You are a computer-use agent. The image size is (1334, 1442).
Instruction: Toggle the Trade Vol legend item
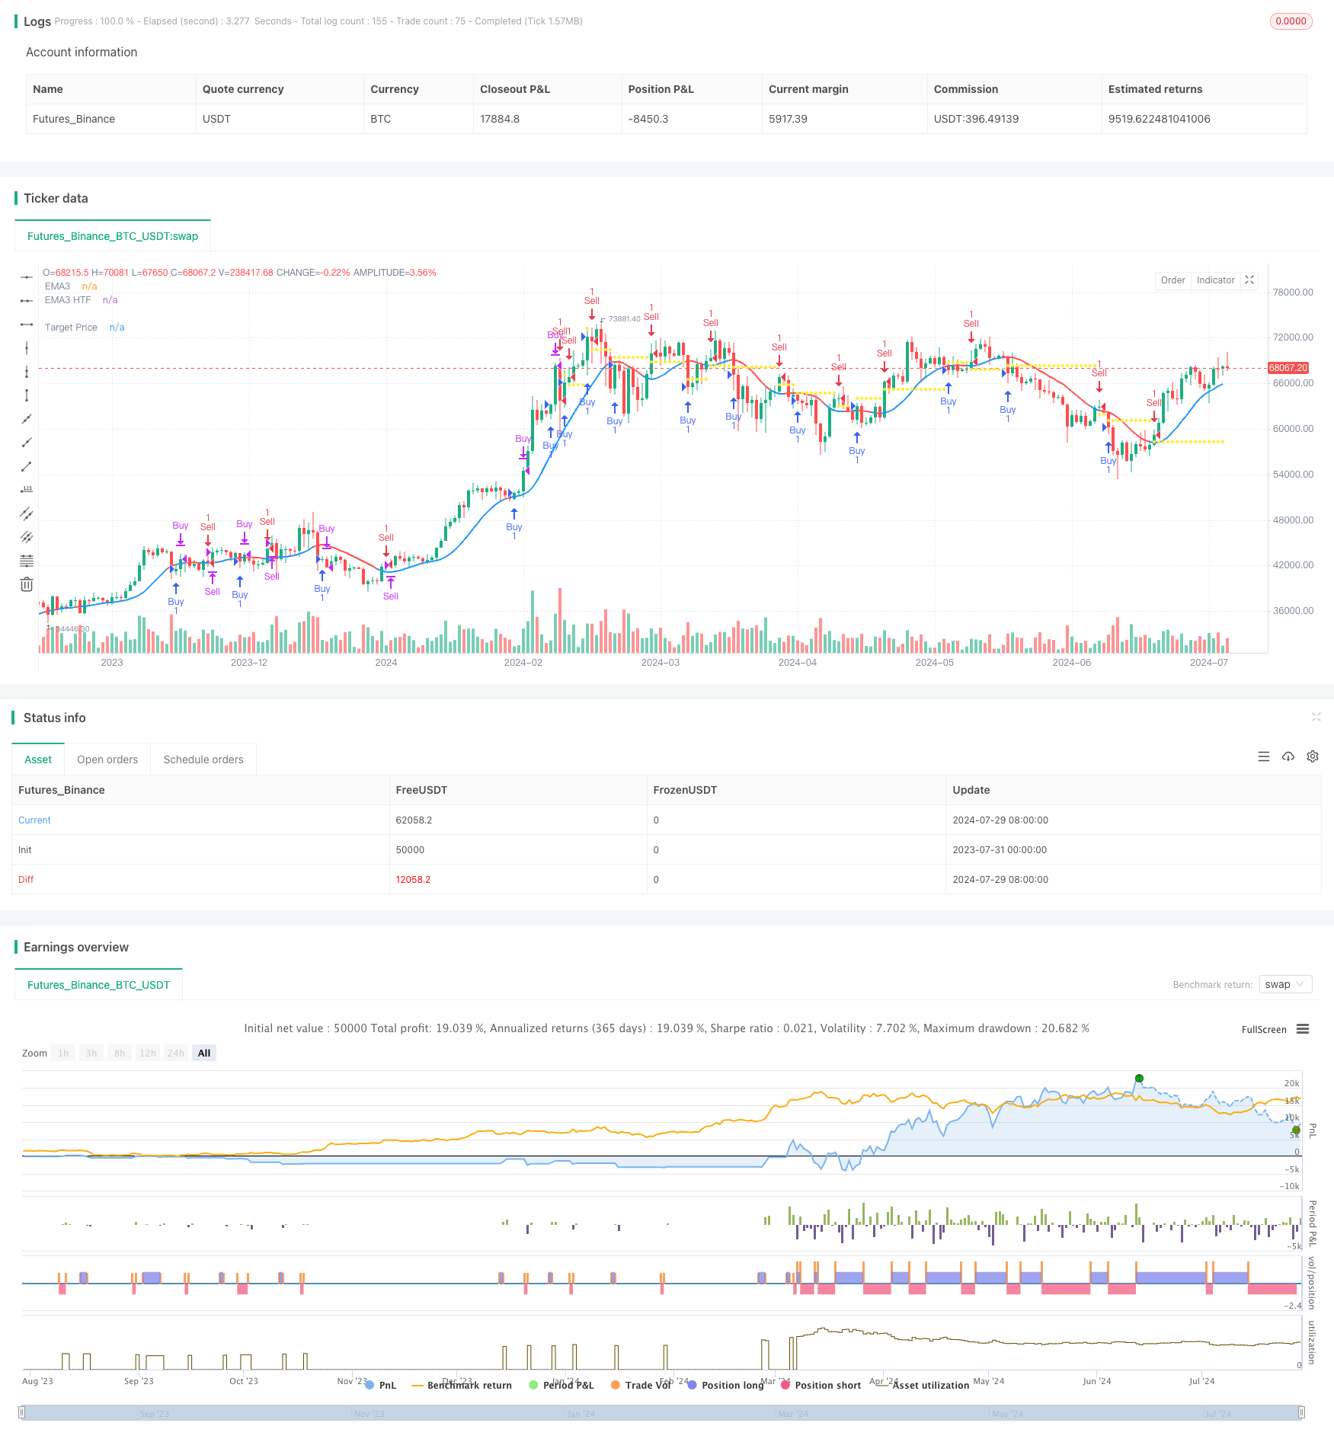641,1385
